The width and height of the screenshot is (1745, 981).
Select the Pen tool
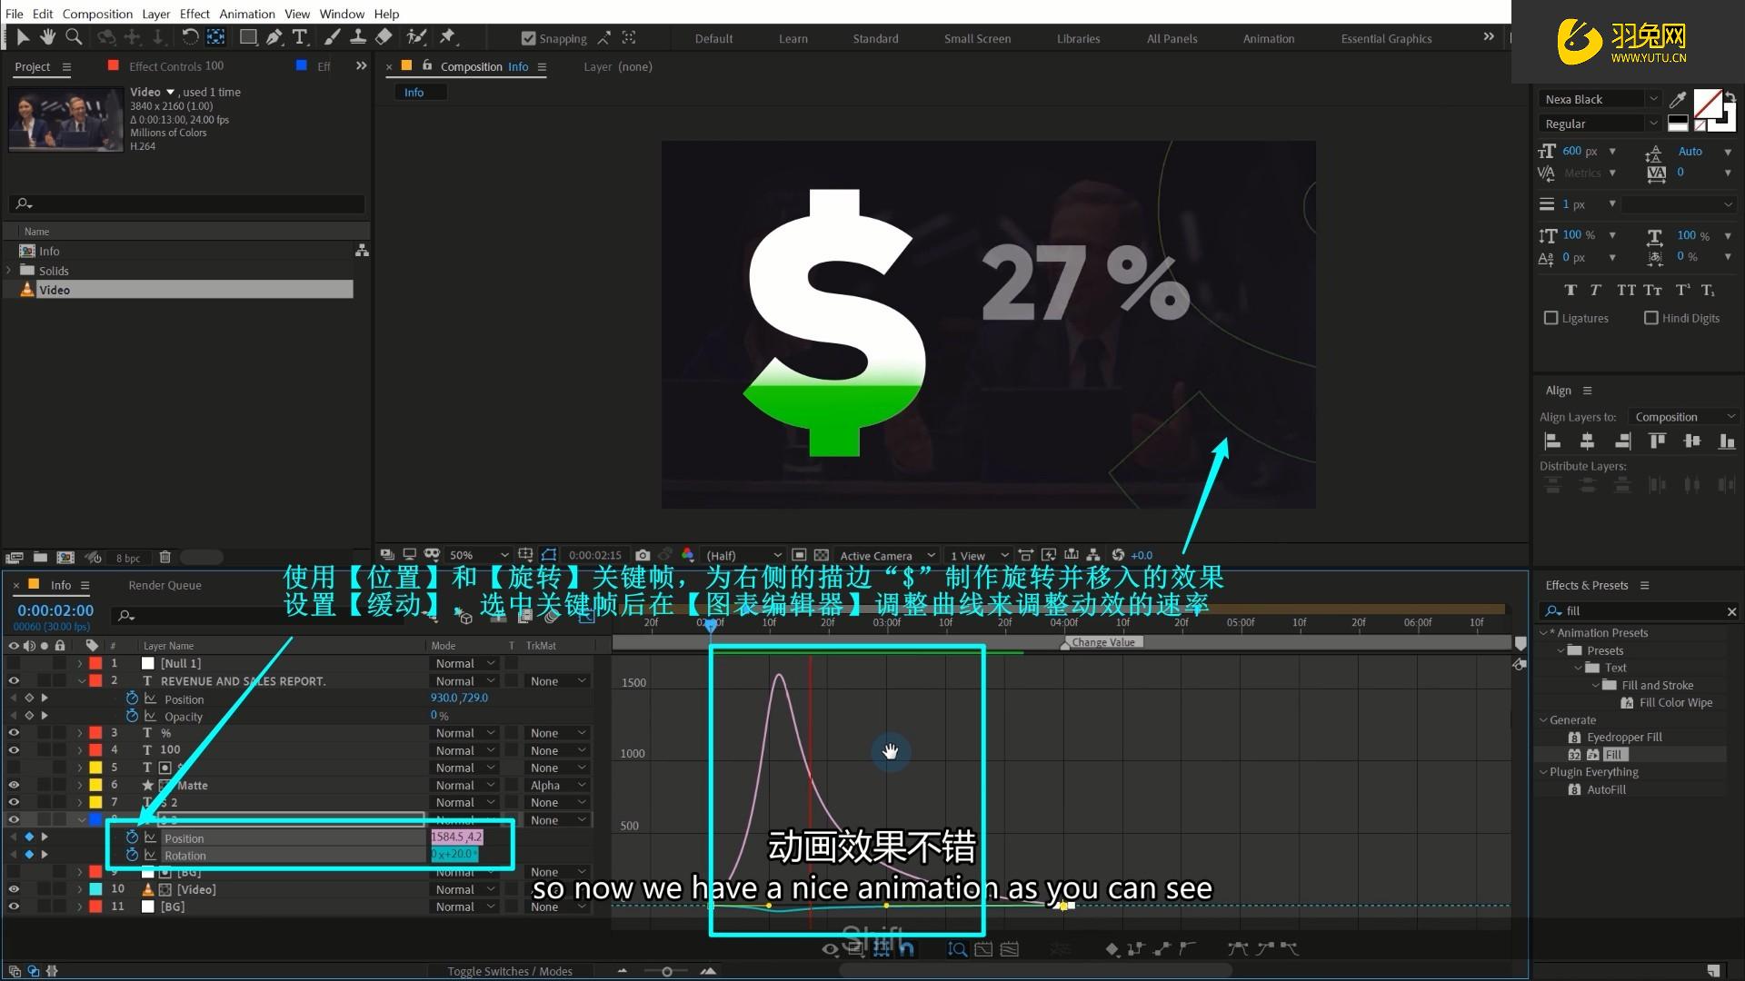(x=274, y=37)
